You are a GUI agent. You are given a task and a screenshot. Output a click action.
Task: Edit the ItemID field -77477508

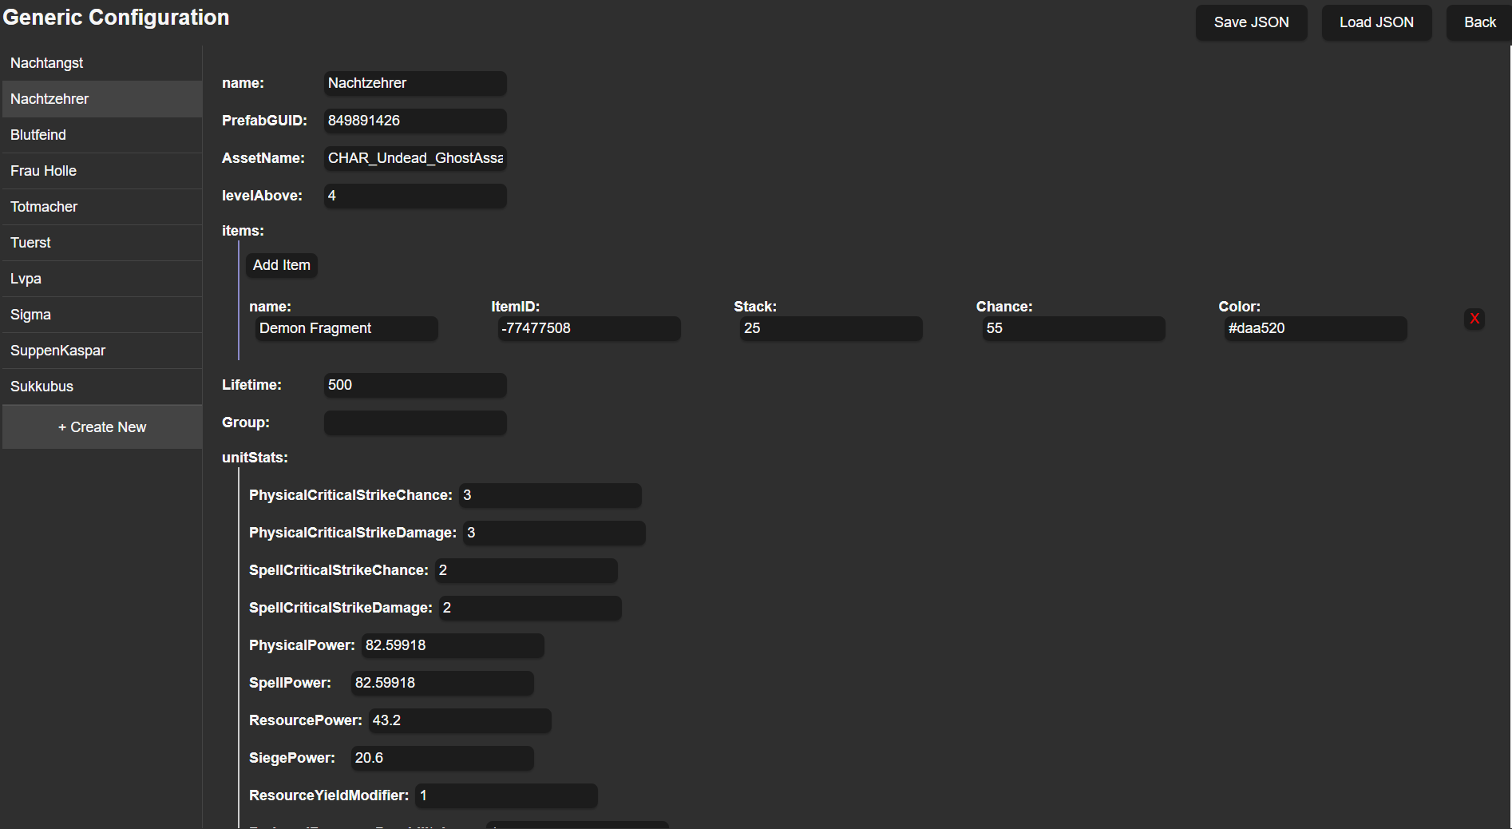coord(589,328)
